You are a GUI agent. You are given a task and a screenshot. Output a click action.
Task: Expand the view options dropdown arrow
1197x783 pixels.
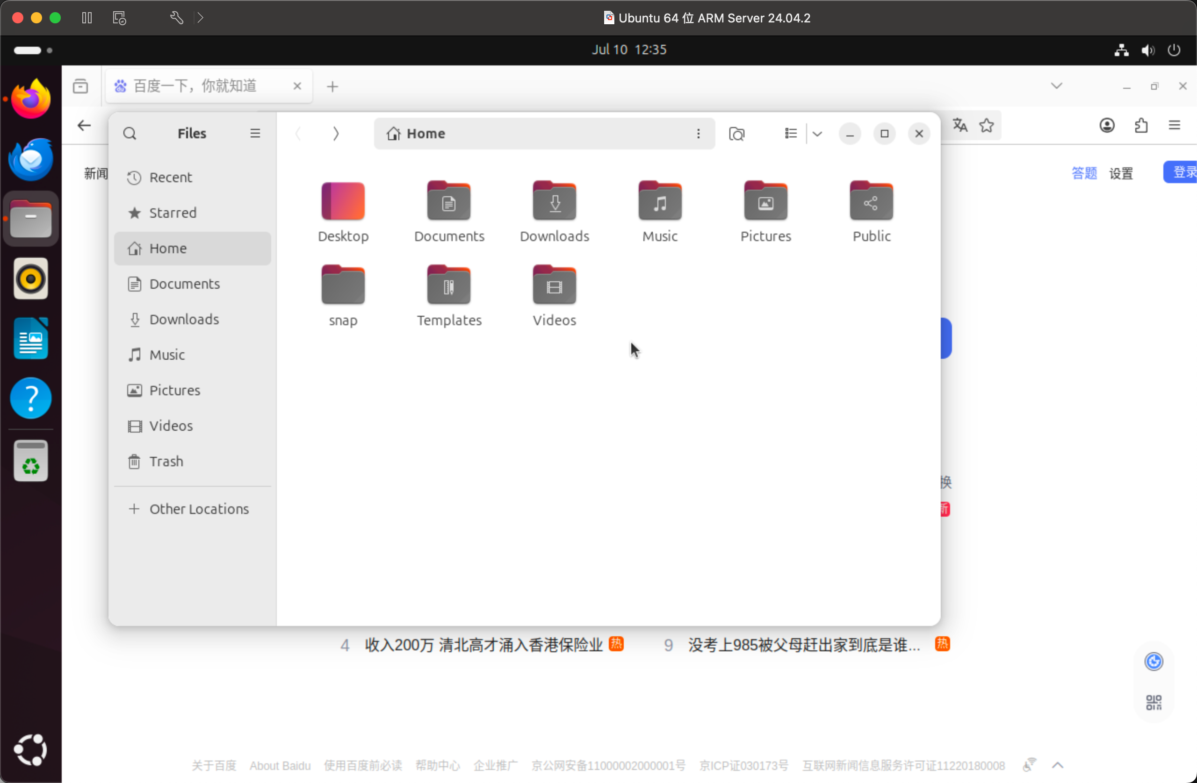tap(817, 133)
